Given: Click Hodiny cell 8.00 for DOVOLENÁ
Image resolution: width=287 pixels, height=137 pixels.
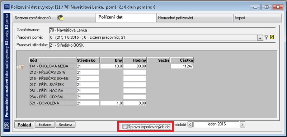Looking at the screenshot, I should click(135, 103).
